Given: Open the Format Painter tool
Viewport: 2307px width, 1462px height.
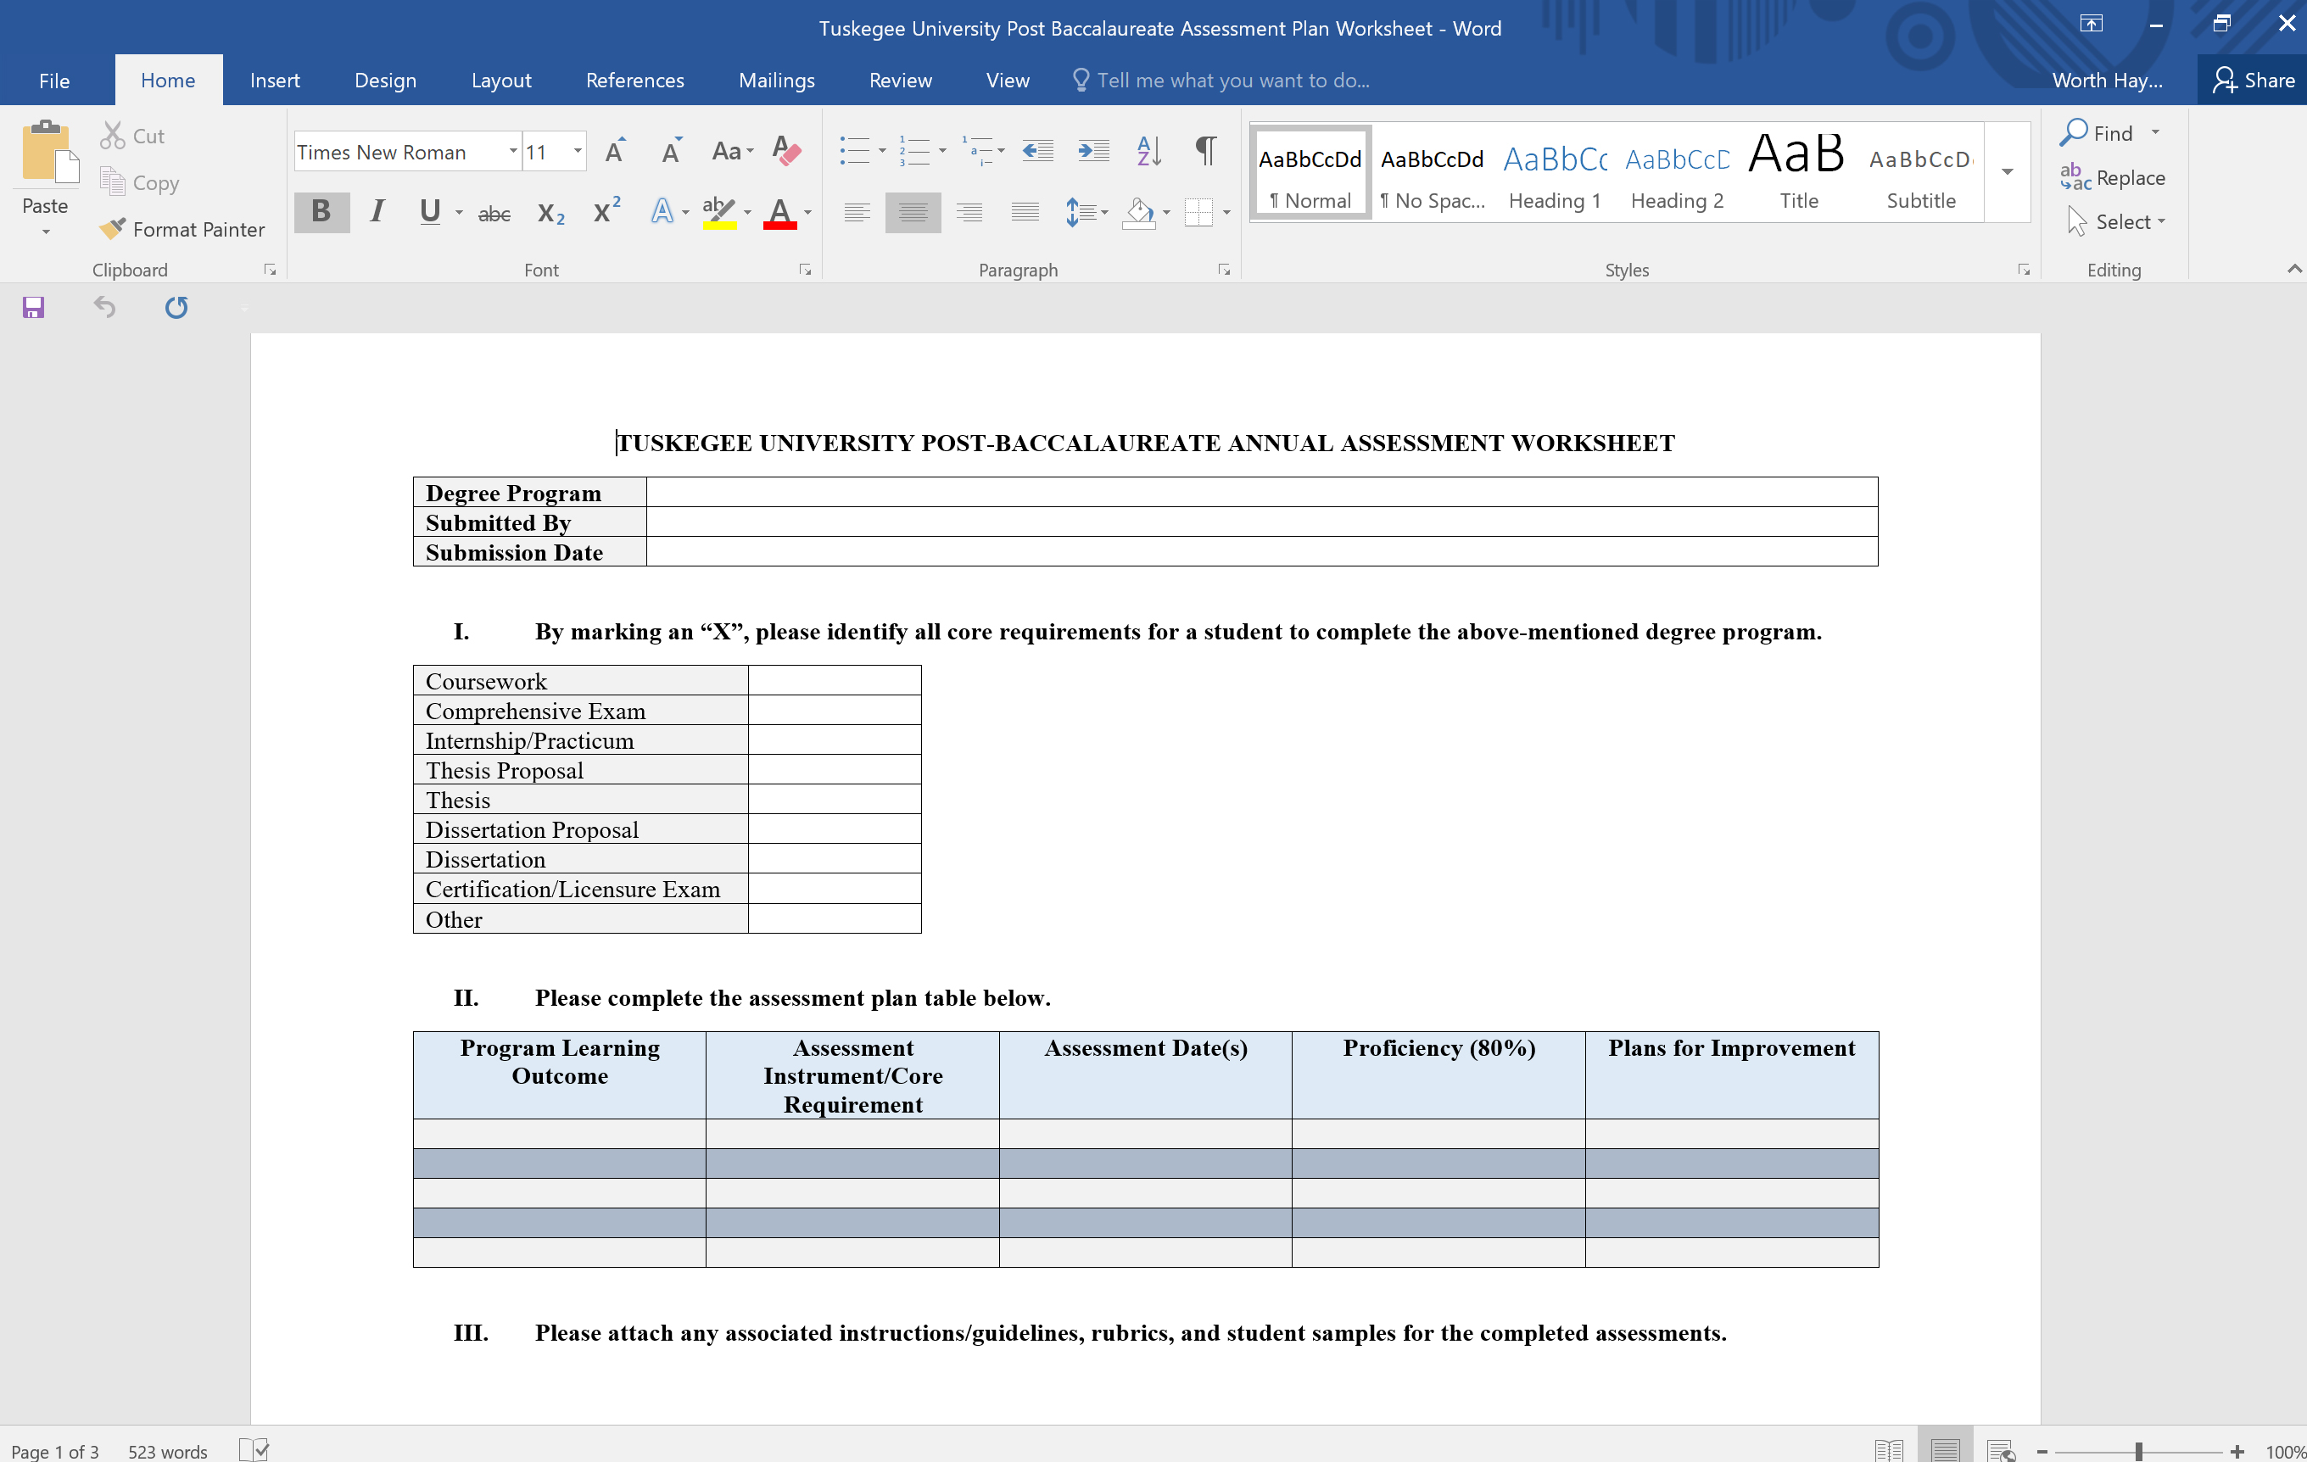Looking at the screenshot, I should pos(183,229).
